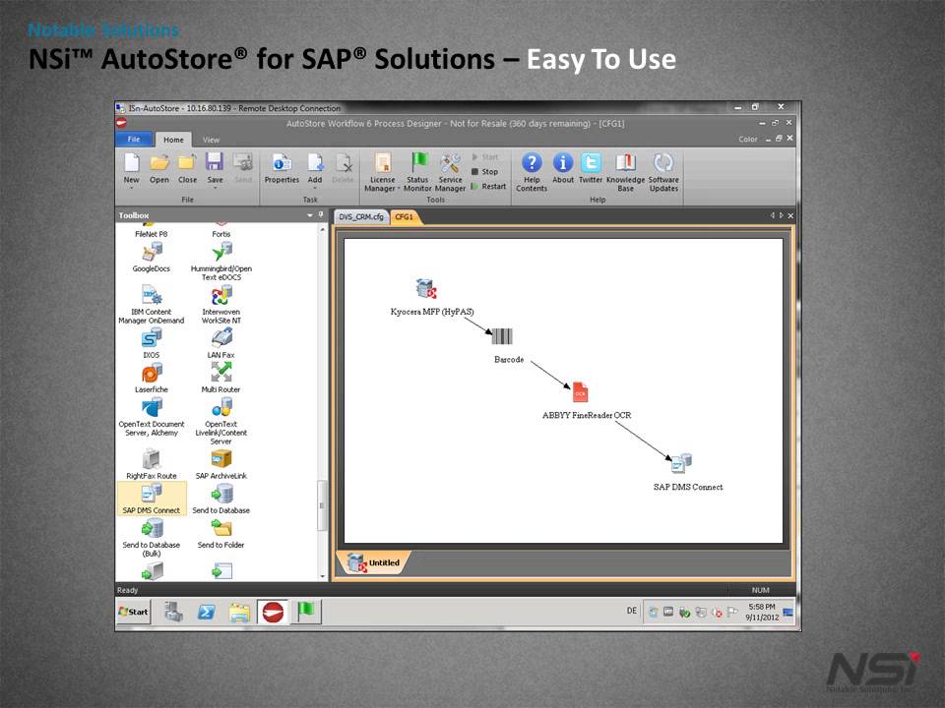This screenshot has height=708, width=945.
Task: Click the New configuration icon
Action: click(131, 162)
